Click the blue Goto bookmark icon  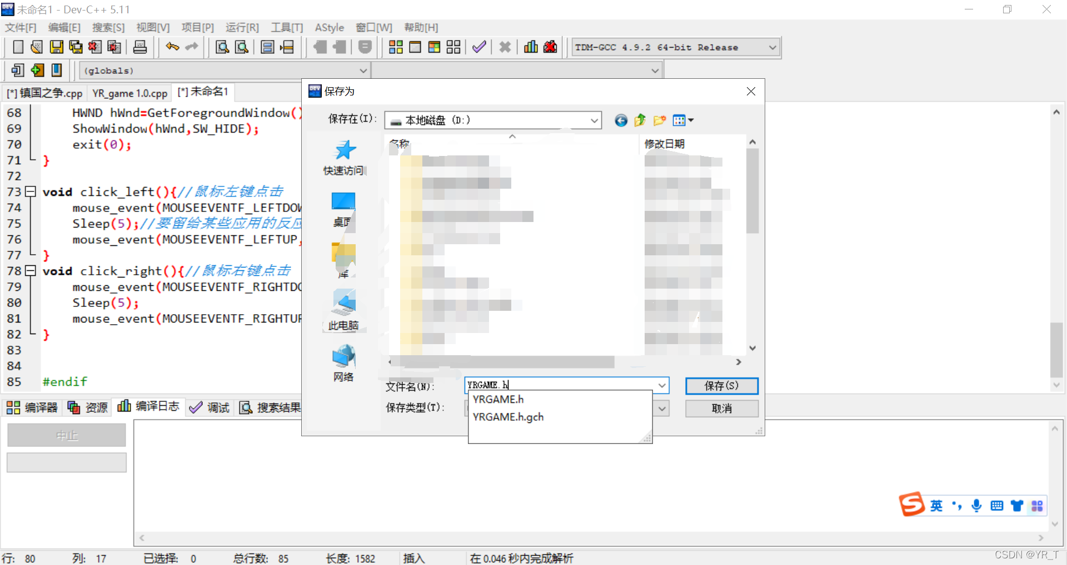[x=56, y=70]
